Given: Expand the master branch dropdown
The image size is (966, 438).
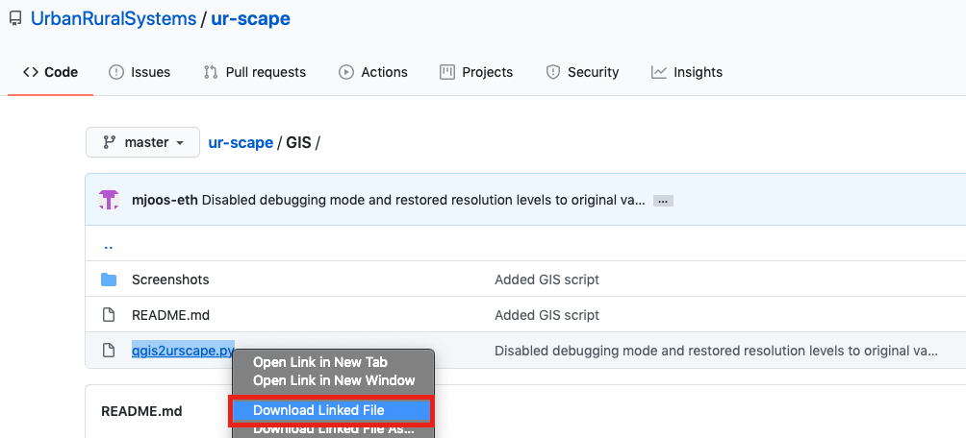Looking at the screenshot, I should (143, 142).
